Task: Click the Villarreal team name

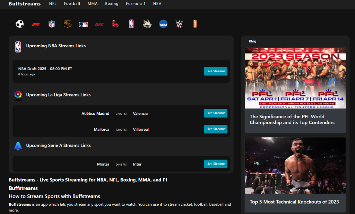Action: pyautogui.click(x=141, y=129)
